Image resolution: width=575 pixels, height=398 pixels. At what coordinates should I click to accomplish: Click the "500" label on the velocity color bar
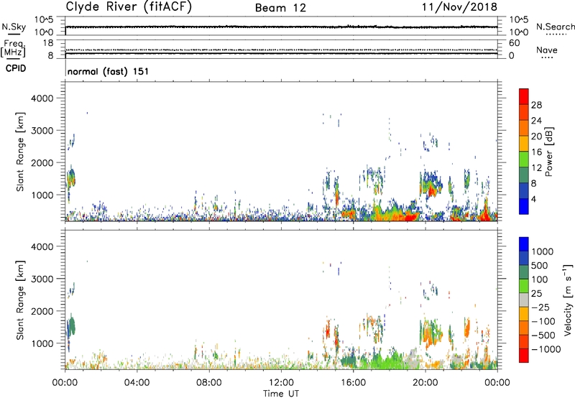540,265
